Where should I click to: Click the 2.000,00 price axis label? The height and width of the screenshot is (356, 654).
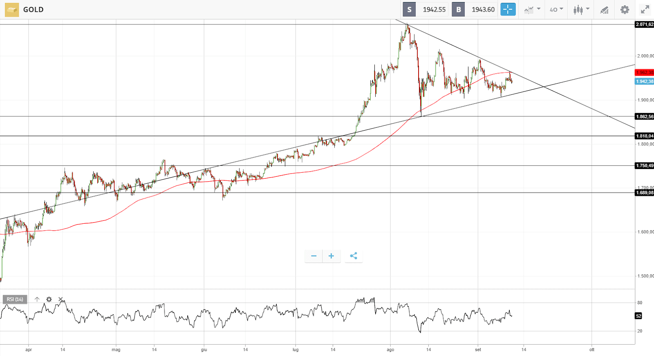[645, 56]
